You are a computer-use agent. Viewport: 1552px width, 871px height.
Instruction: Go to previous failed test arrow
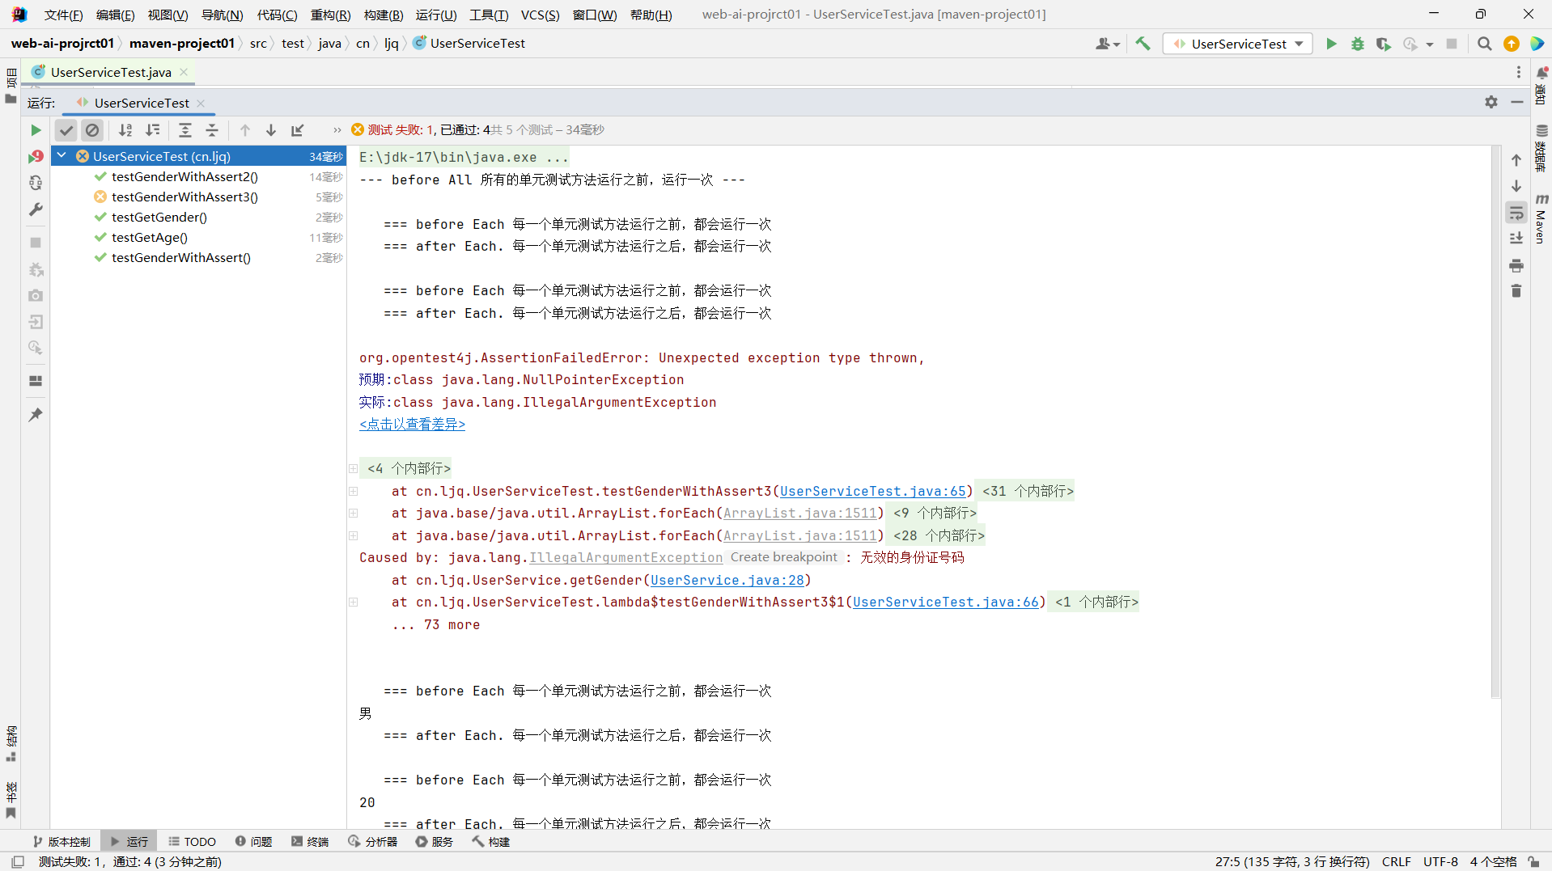click(x=245, y=130)
